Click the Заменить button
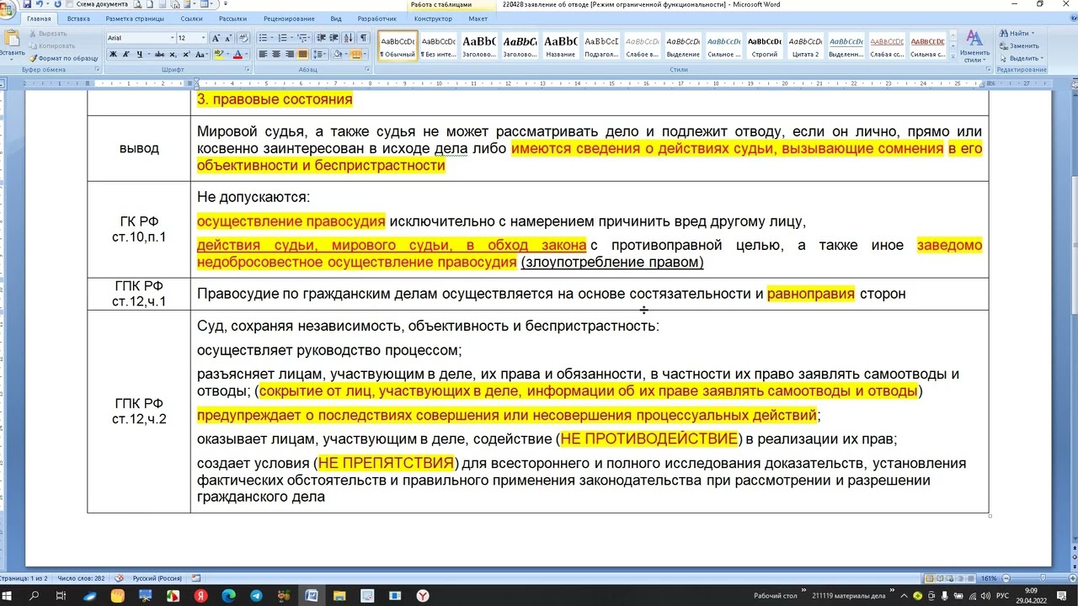Screen dimensions: 1078x606 [1019, 45]
